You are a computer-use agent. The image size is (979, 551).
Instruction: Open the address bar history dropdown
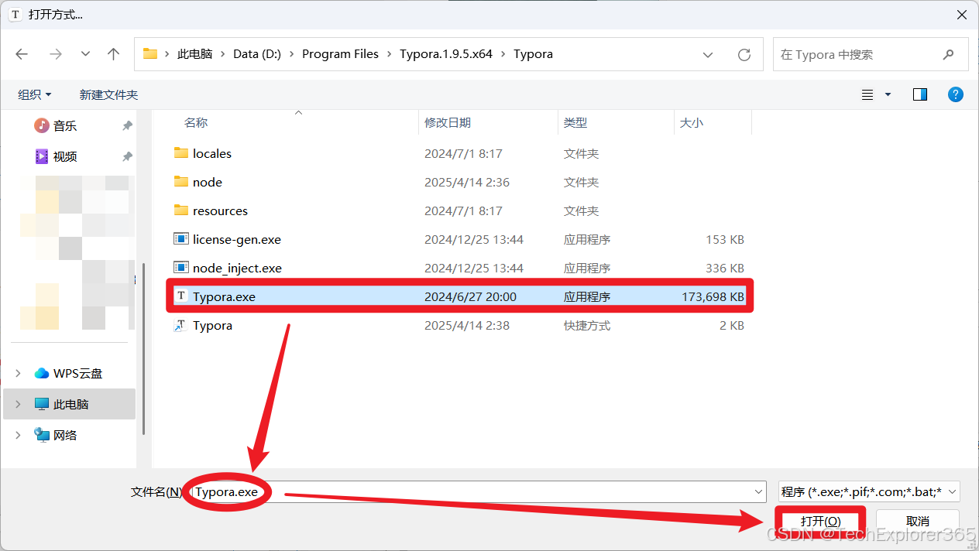(x=708, y=55)
